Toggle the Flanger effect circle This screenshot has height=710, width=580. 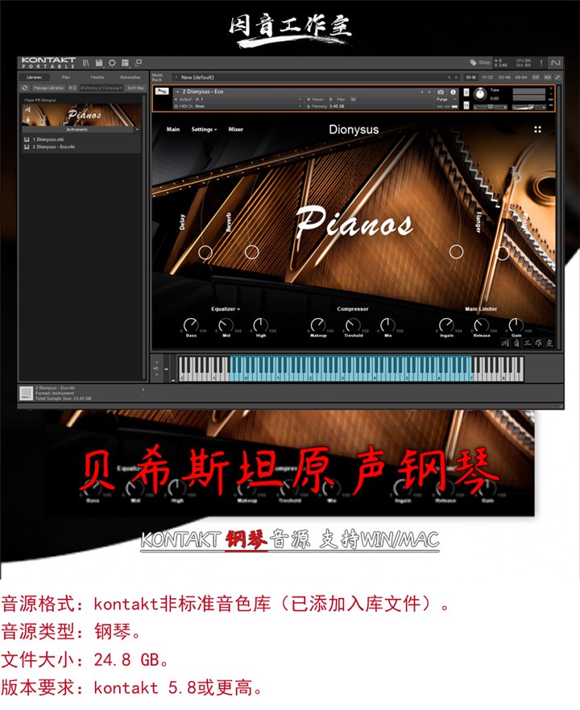(x=456, y=252)
